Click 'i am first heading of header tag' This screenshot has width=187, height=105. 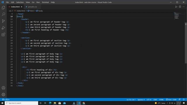click(46, 30)
